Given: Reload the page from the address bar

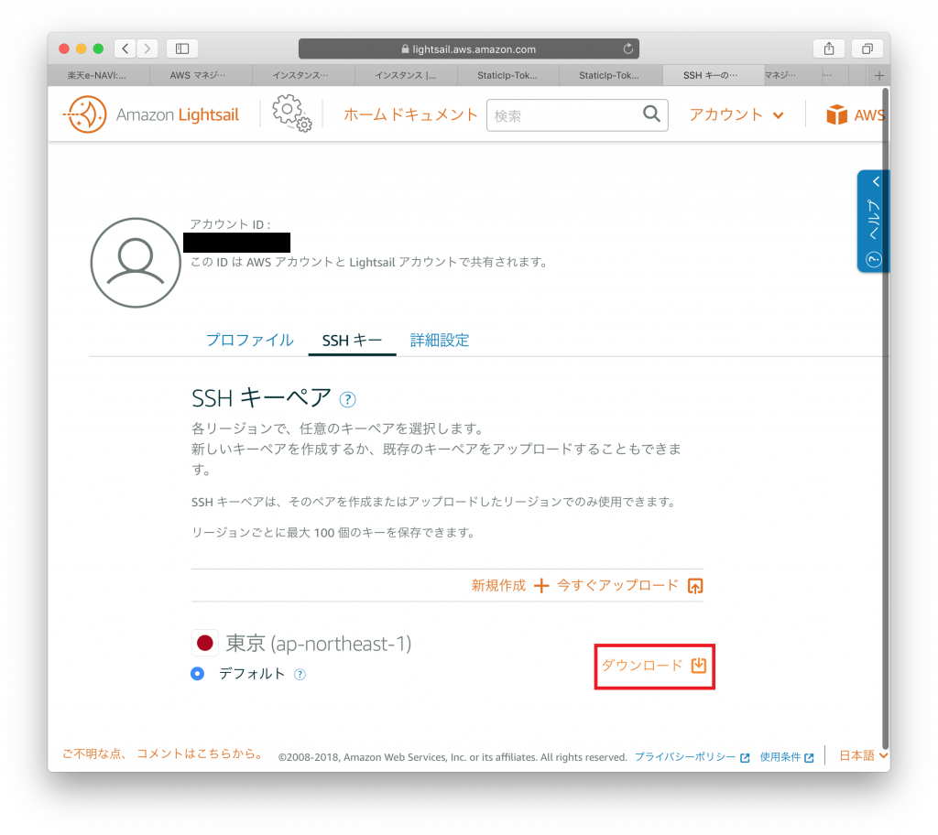Looking at the screenshot, I should point(628,49).
